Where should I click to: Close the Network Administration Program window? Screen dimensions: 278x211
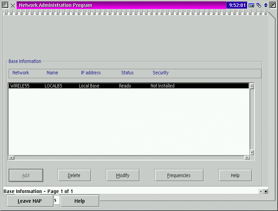tap(13, 5)
